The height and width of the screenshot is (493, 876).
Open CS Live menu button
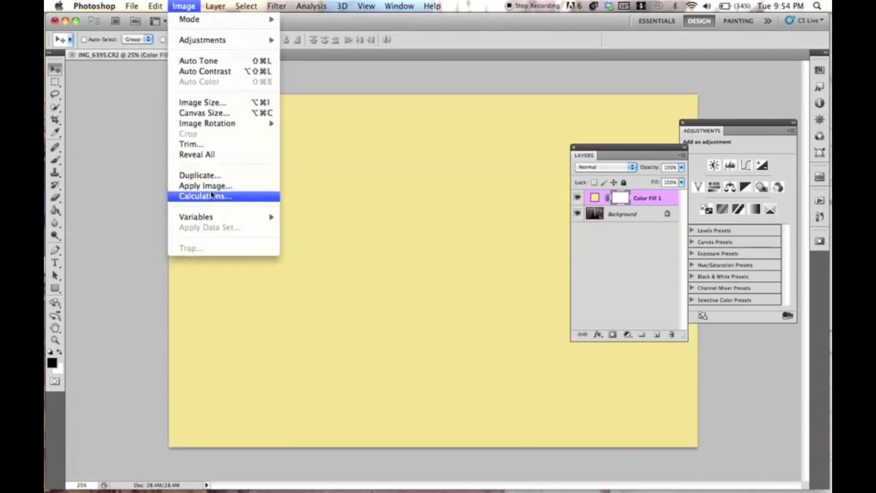804,21
